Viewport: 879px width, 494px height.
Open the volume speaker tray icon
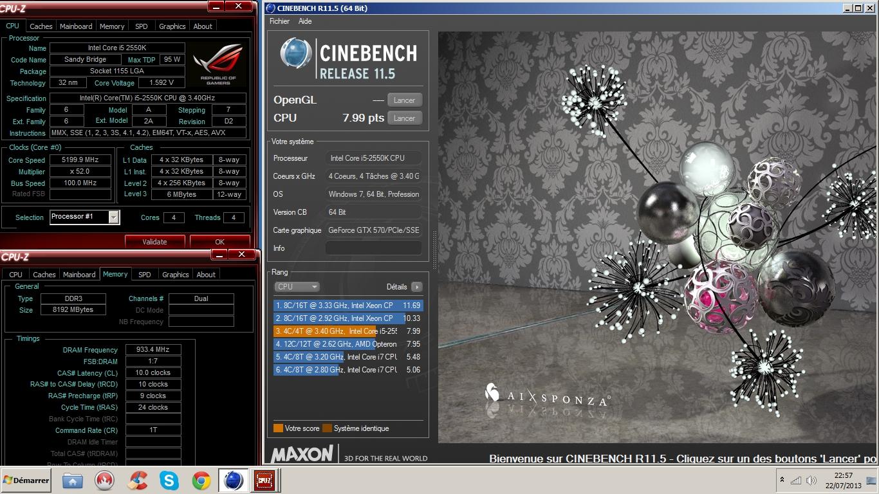coord(811,480)
